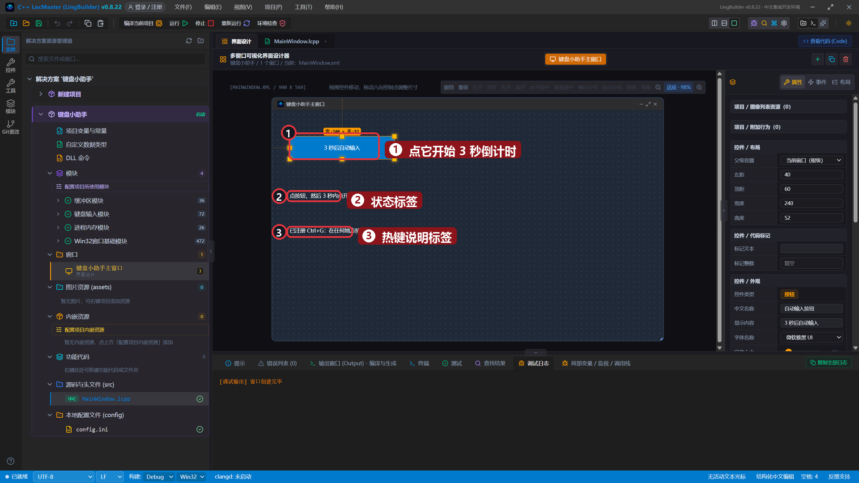Switch property panel to 布局
The height and width of the screenshot is (483, 859).
pos(841,82)
